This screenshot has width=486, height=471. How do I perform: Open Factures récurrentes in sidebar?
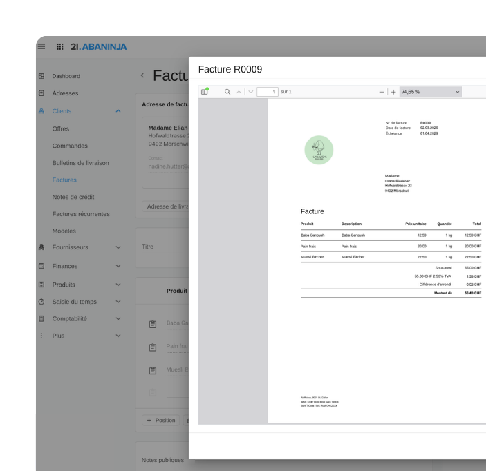tap(81, 214)
